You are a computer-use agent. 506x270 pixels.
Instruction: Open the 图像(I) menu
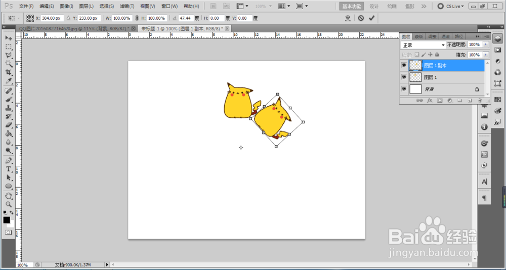coord(66,6)
